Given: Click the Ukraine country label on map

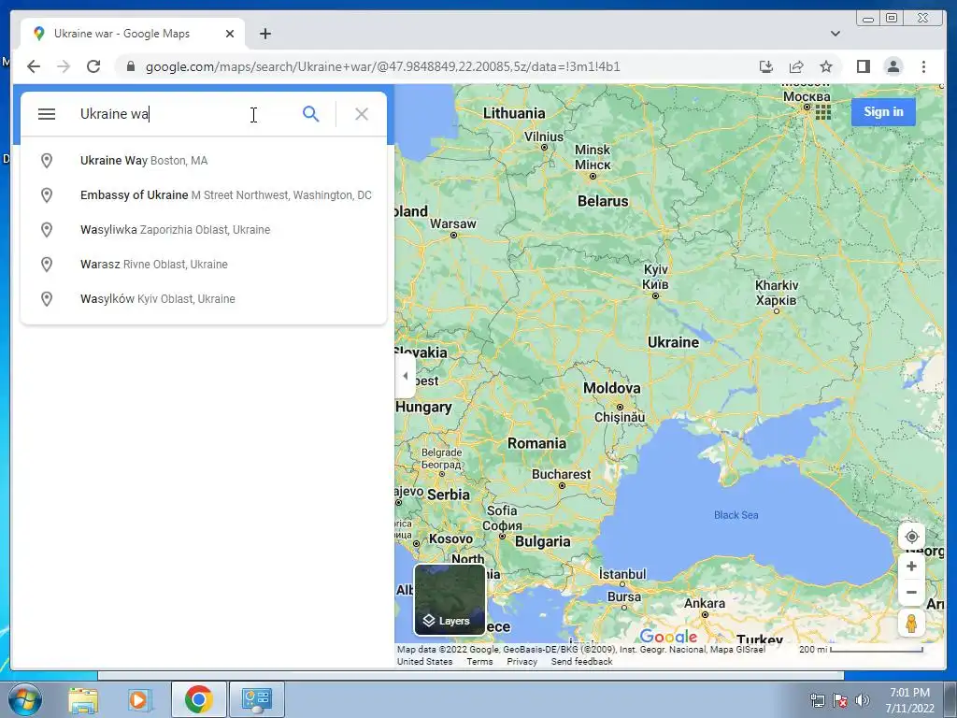Looking at the screenshot, I should tap(673, 342).
